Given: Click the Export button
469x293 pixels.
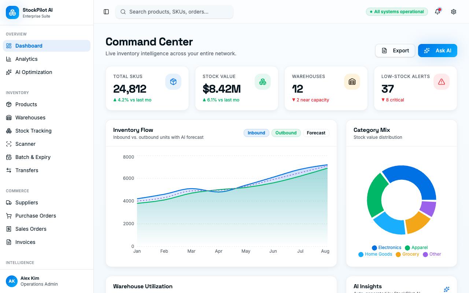Looking at the screenshot, I should [x=395, y=51].
